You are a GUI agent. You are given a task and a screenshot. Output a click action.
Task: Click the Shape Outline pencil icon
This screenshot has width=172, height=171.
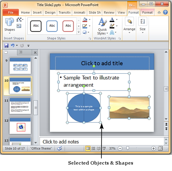click(x=85, y=26)
